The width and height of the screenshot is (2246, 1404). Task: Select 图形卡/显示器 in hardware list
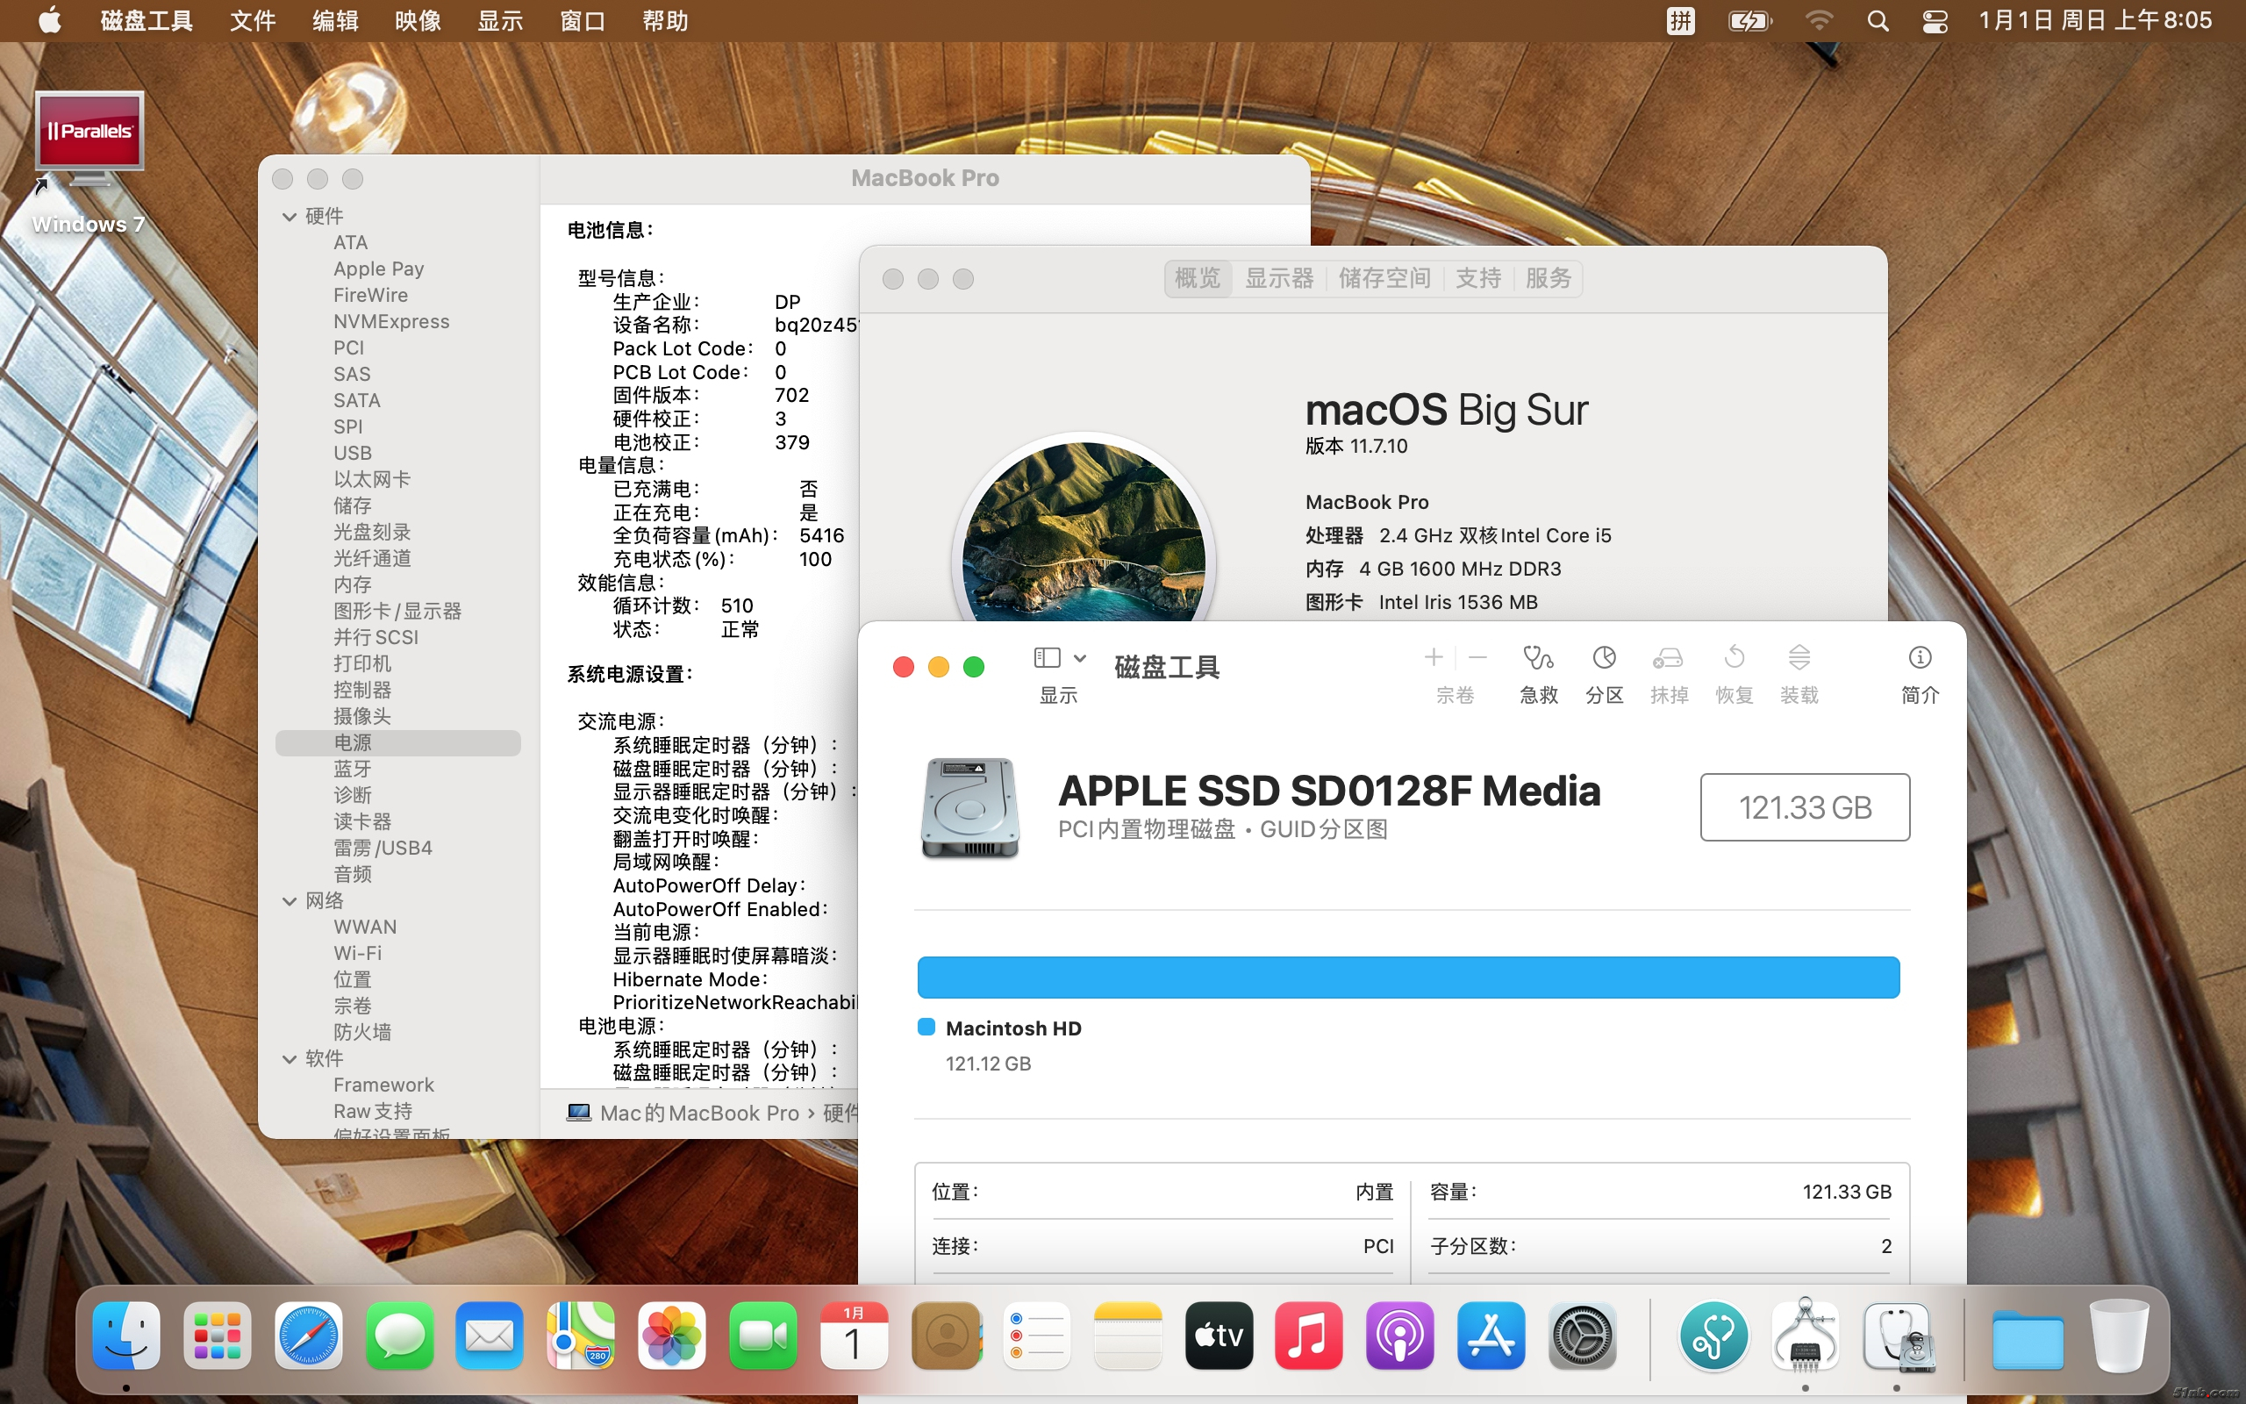[x=397, y=611]
